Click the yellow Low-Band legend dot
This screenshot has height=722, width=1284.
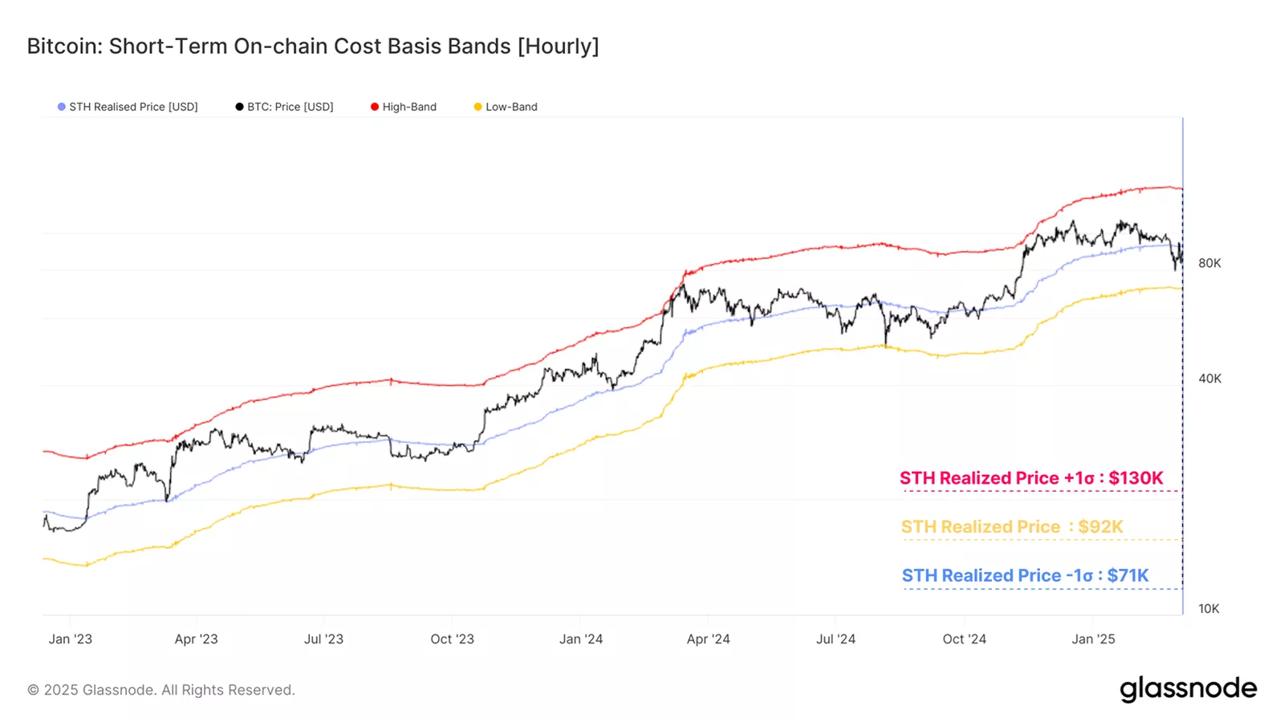[478, 107]
